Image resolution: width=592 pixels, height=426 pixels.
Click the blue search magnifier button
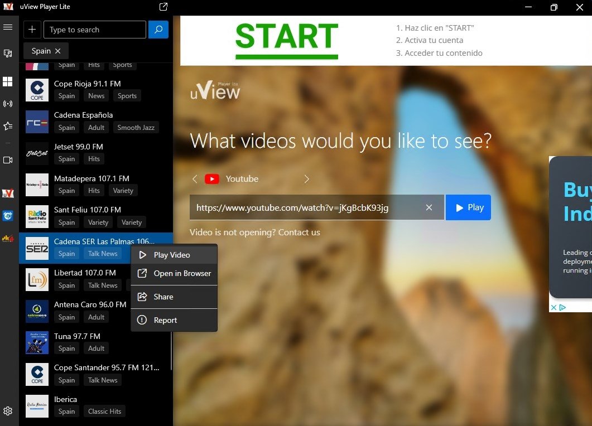[158, 30]
